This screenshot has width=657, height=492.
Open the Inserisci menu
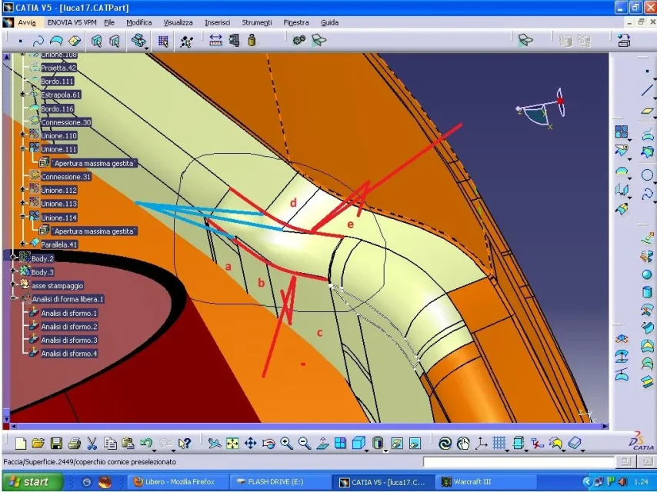pyautogui.click(x=218, y=22)
